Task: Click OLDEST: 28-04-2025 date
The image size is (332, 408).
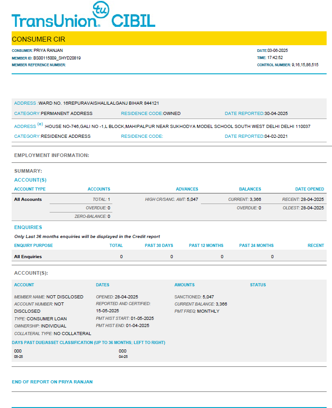Action: [303, 208]
